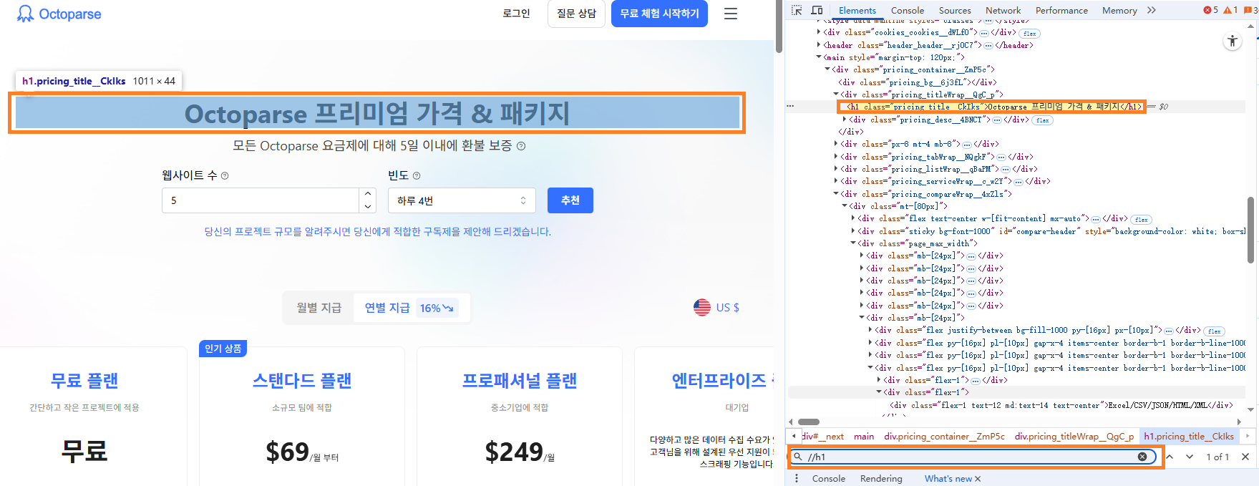Click the 추천 button

[570, 200]
